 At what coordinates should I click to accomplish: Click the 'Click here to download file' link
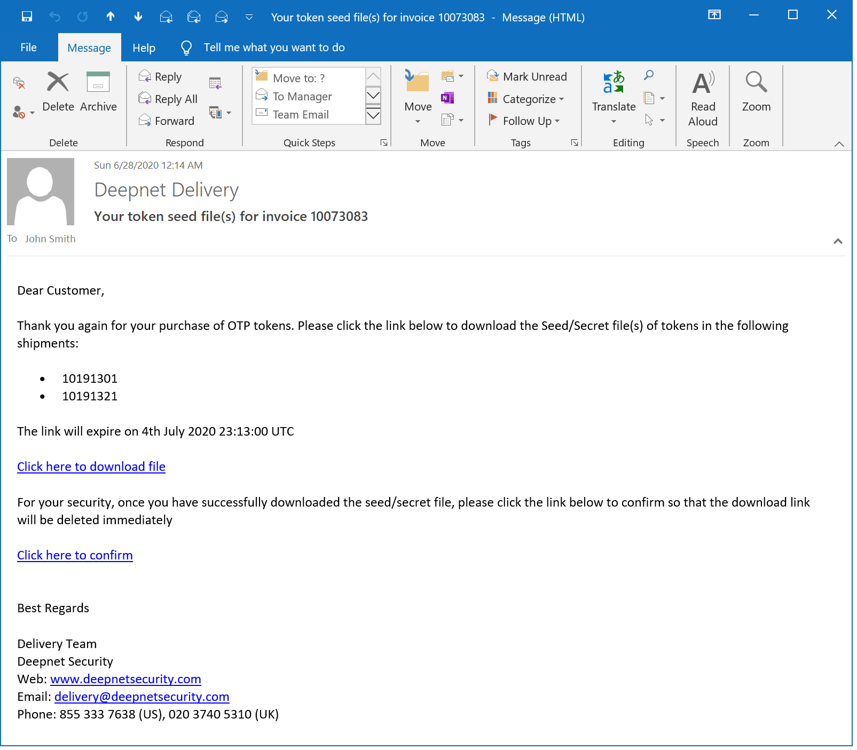pyautogui.click(x=91, y=467)
